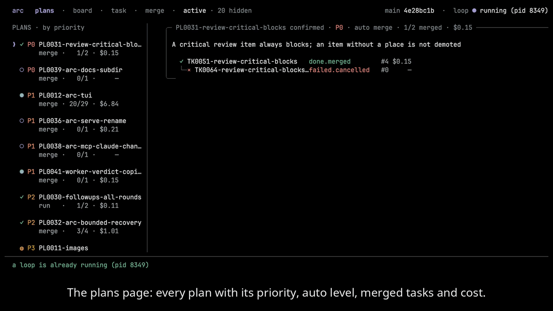Click the P3 badge of PL0011-images
The image size is (553, 311).
click(x=31, y=248)
